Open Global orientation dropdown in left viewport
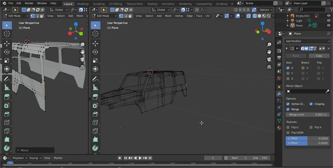Image resolution: width=333 pixels, height=168 pixels. pyautogui.click(x=59, y=10)
